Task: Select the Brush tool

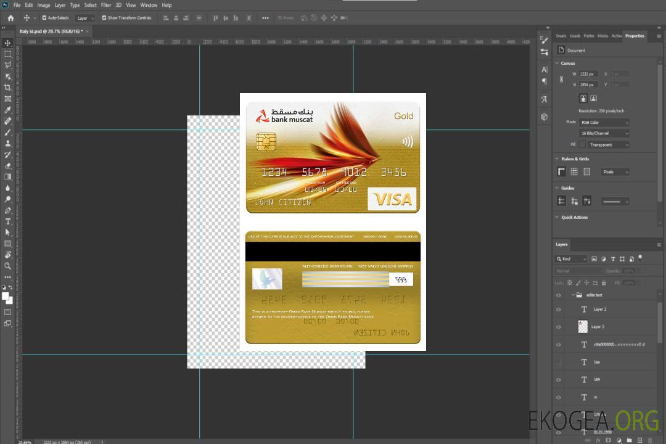Action: [x=7, y=132]
